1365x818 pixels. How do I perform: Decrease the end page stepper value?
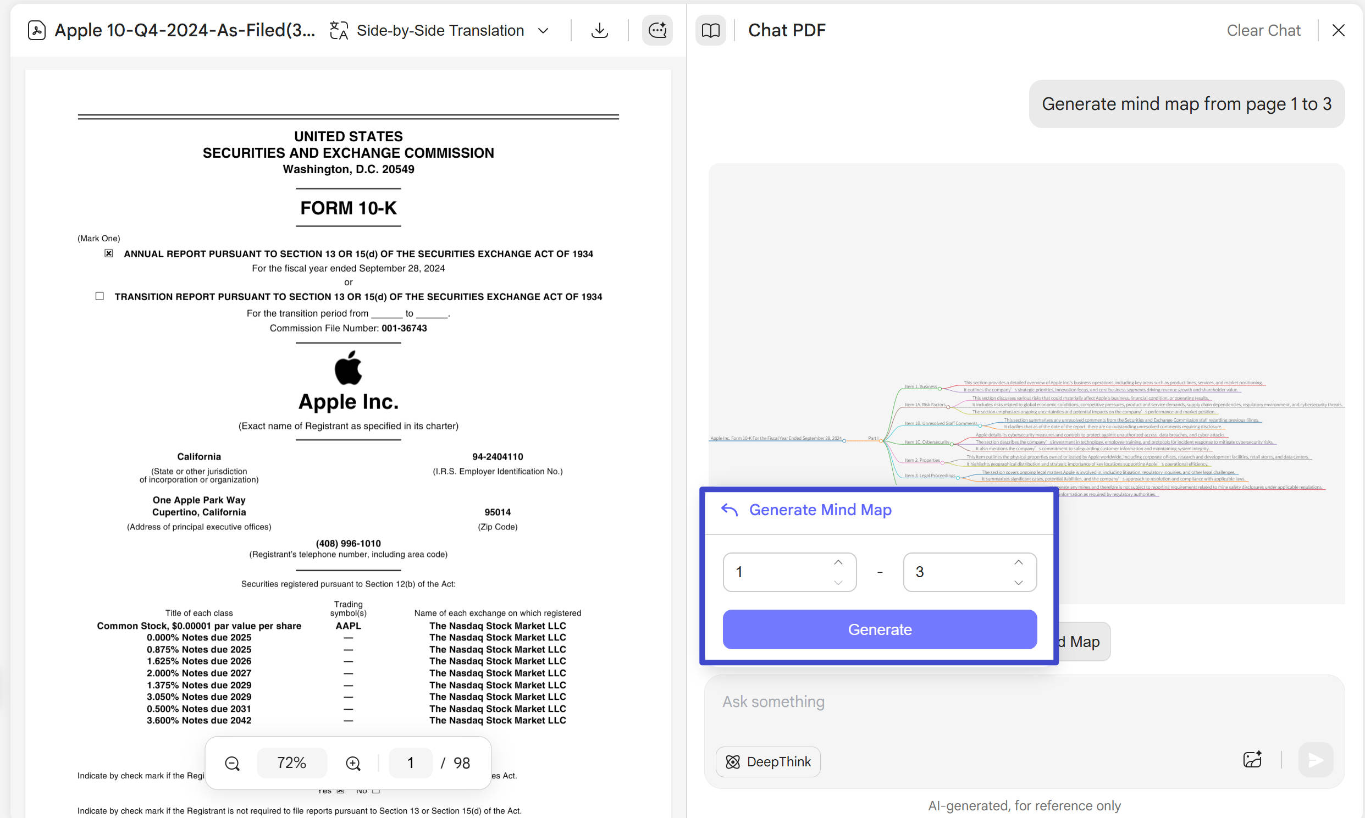click(1018, 583)
